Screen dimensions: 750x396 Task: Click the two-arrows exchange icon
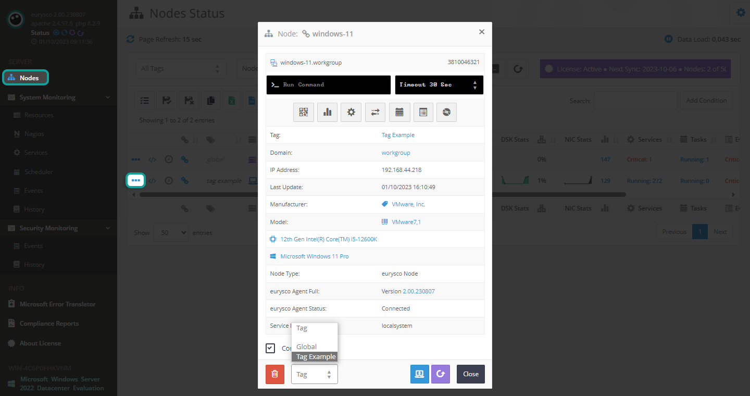pyautogui.click(x=375, y=112)
